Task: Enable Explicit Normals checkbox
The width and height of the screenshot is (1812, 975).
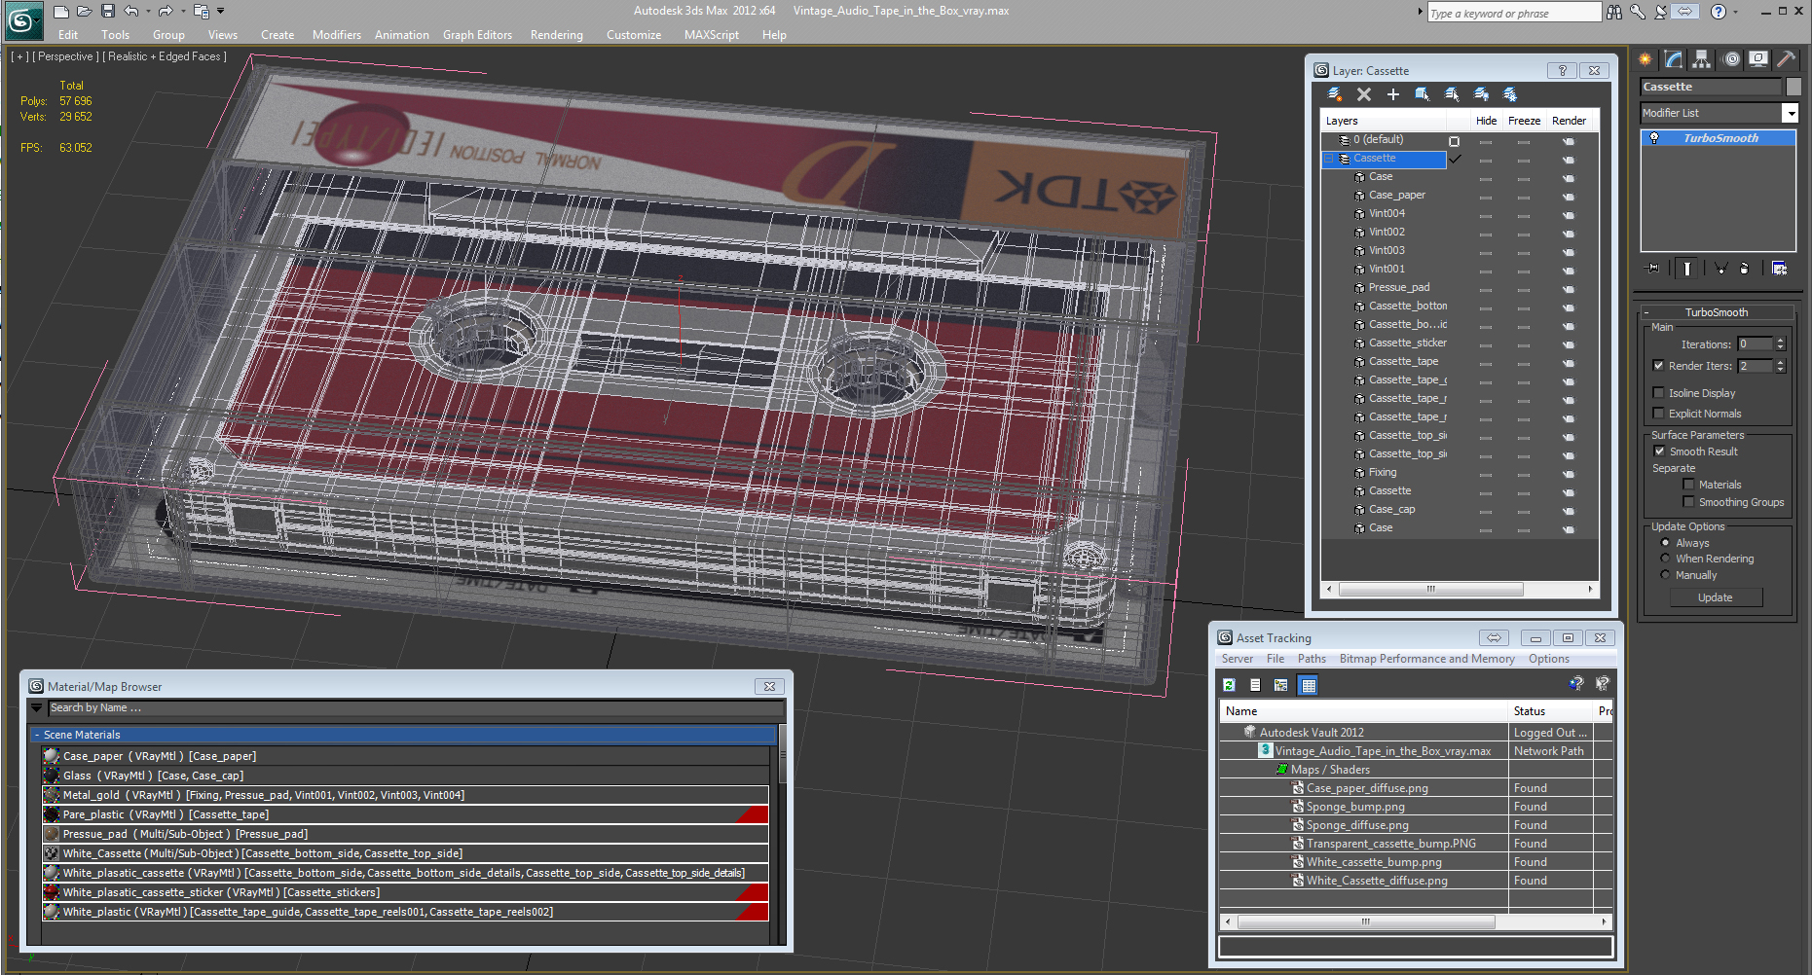Action: click(x=1658, y=414)
